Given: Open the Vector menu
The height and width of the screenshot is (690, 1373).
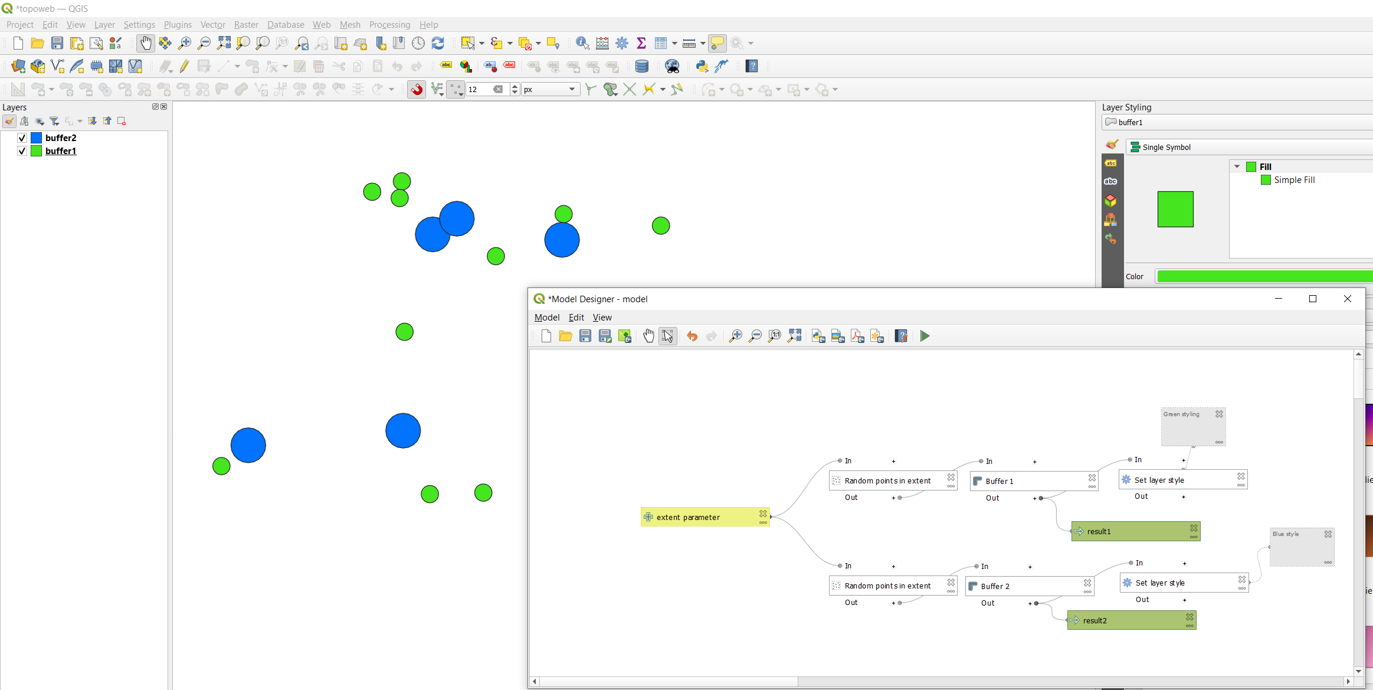Looking at the screenshot, I should pyautogui.click(x=212, y=24).
